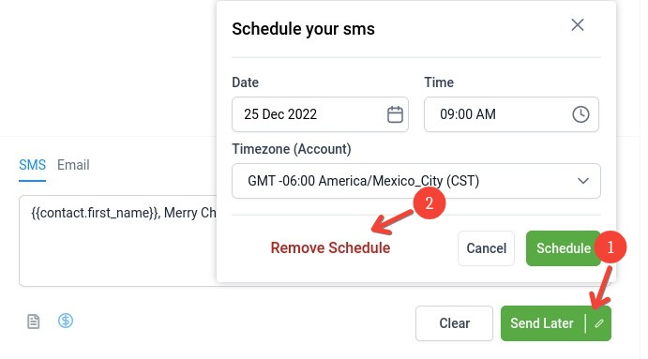Click the 09:00 AM time field
648x359 pixels.
[511, 114]
